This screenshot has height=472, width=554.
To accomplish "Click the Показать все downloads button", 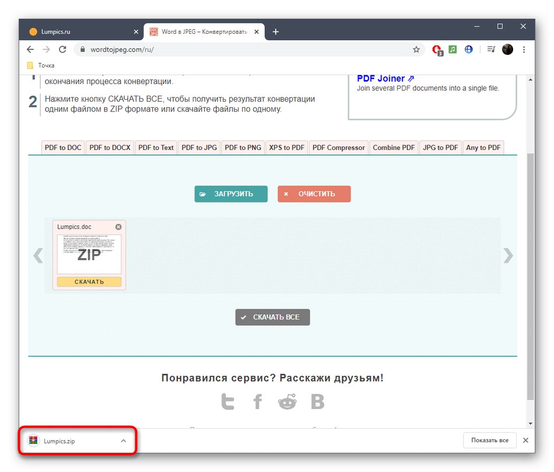I will pyautogui.click(x=489, y=440).
